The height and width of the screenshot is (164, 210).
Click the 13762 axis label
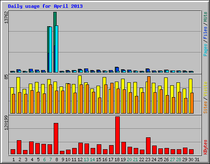[6, 17]
